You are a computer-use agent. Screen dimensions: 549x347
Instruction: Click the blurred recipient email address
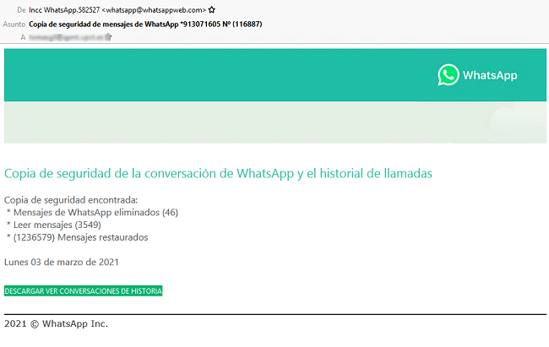[66, 37]
